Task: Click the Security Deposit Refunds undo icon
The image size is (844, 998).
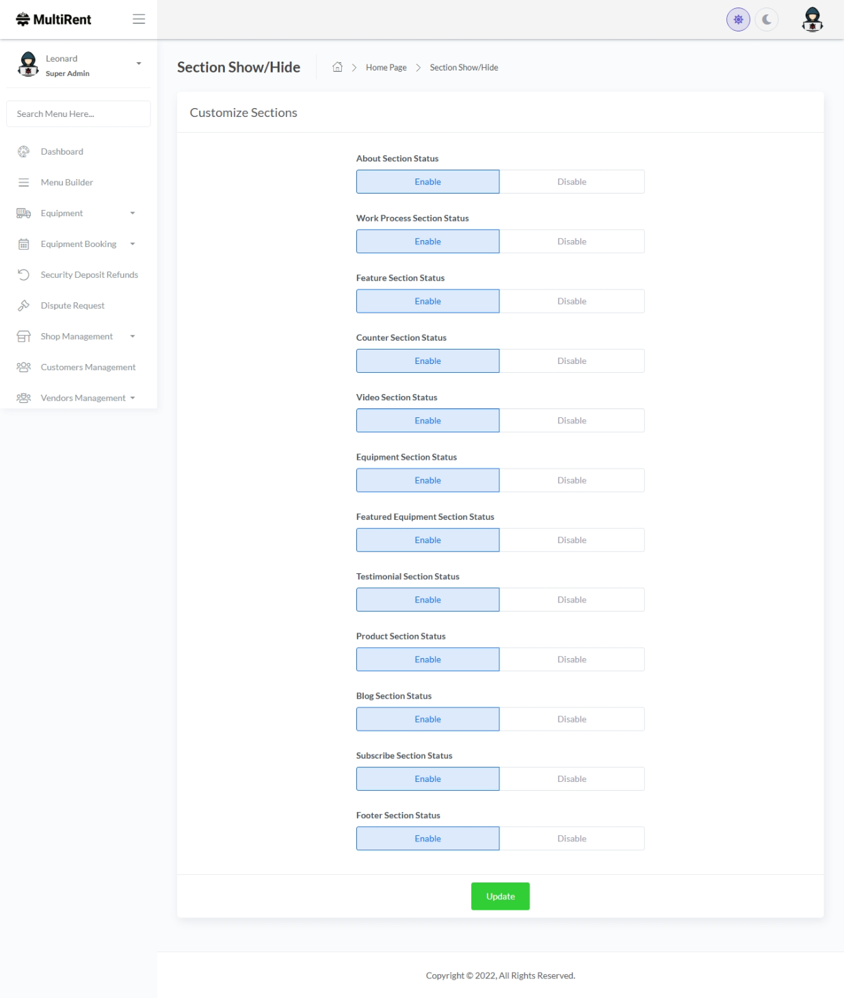Action: tap(24, 275)
